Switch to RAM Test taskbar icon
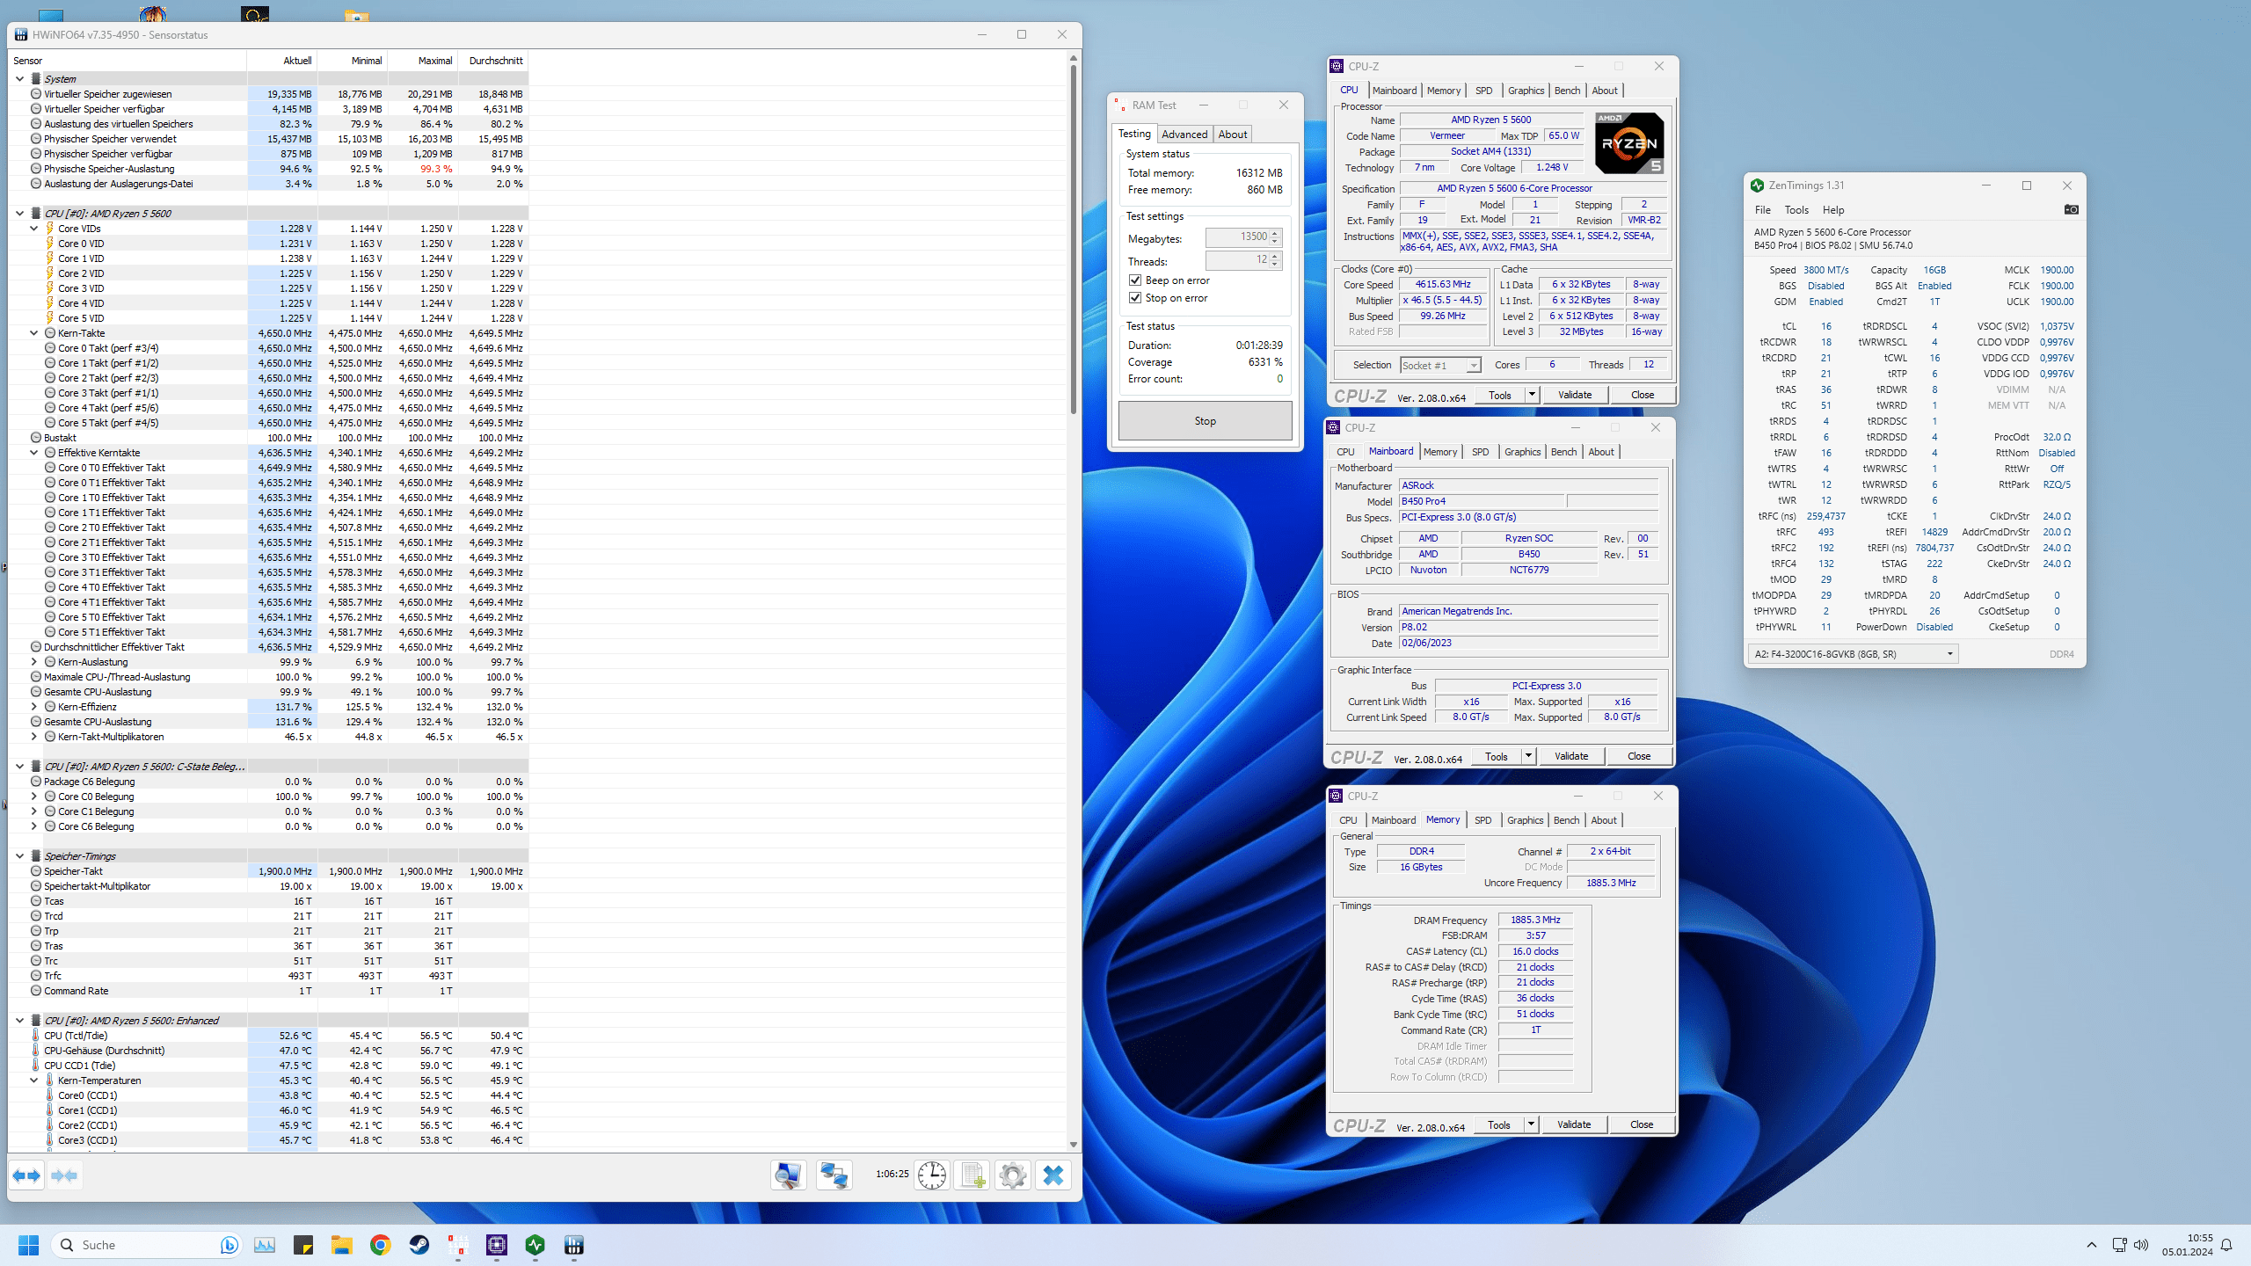This screenshot has width=2251, height=1266. [x=458, y=1245]
